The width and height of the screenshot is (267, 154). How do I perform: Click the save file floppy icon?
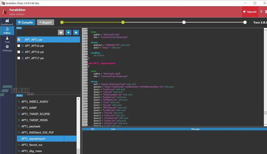tap(61, 32)
